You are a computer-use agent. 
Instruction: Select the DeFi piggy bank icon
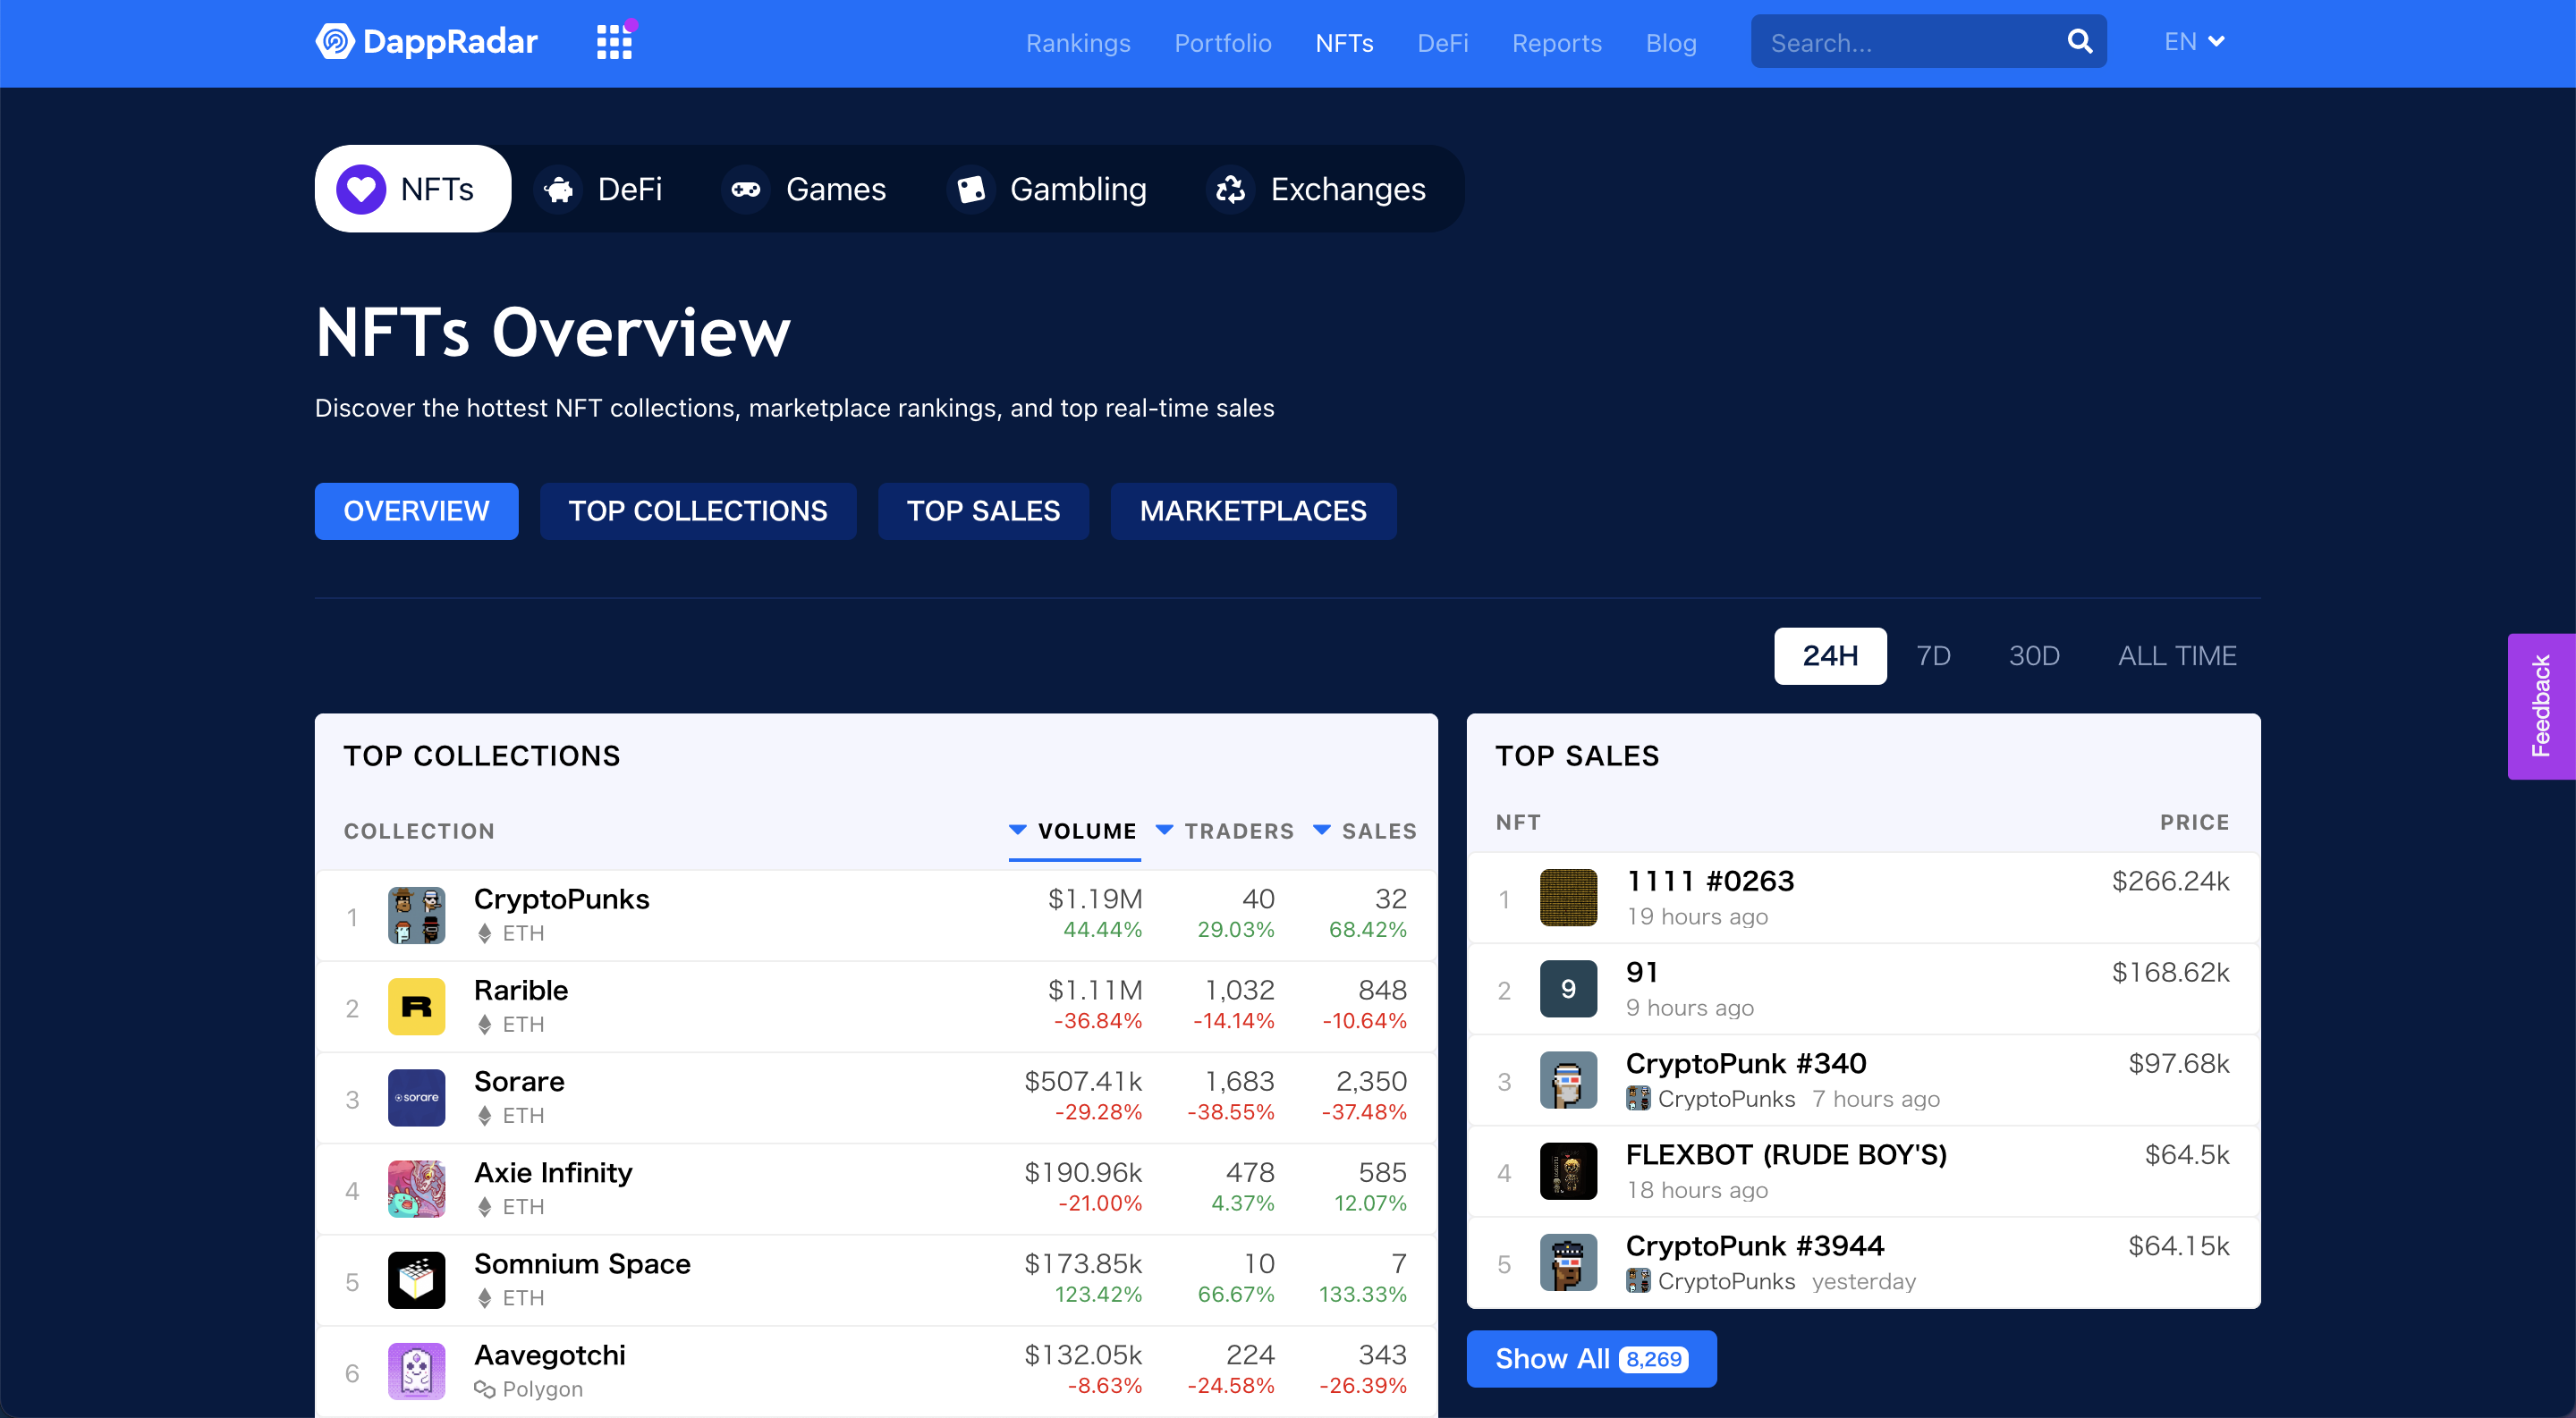(x=558, y=189)
